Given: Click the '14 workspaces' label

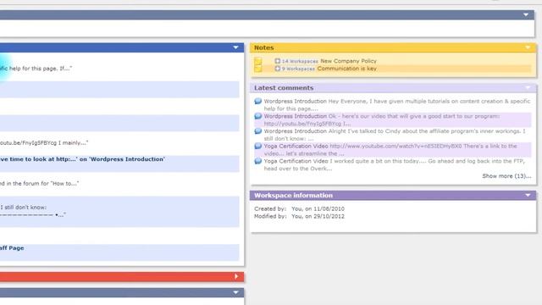Looking at the screenshot, I should [x=300, y=61].
